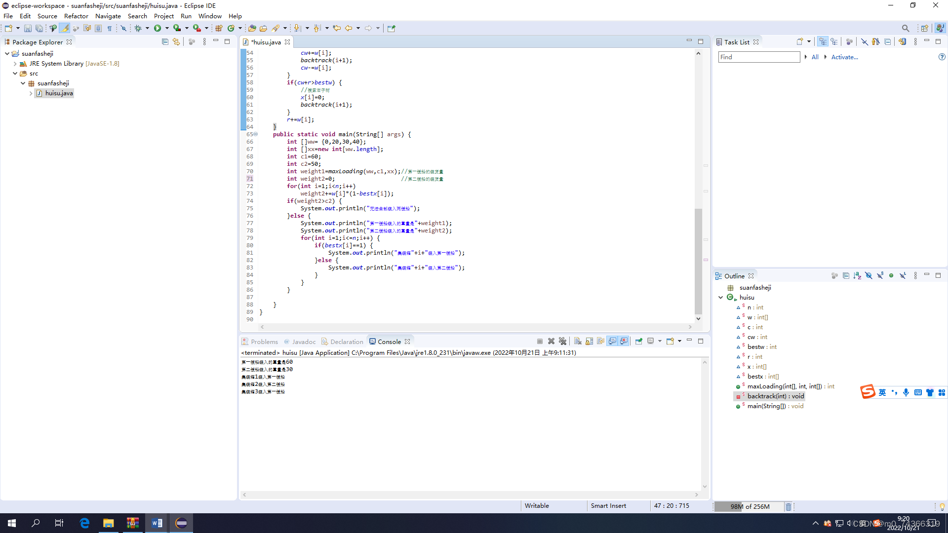Click the green Run button in toolbar
This screenshot has height=533, width=948.
click(158, 28)
